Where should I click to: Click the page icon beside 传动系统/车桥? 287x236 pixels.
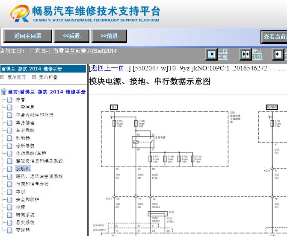(10, 154)
